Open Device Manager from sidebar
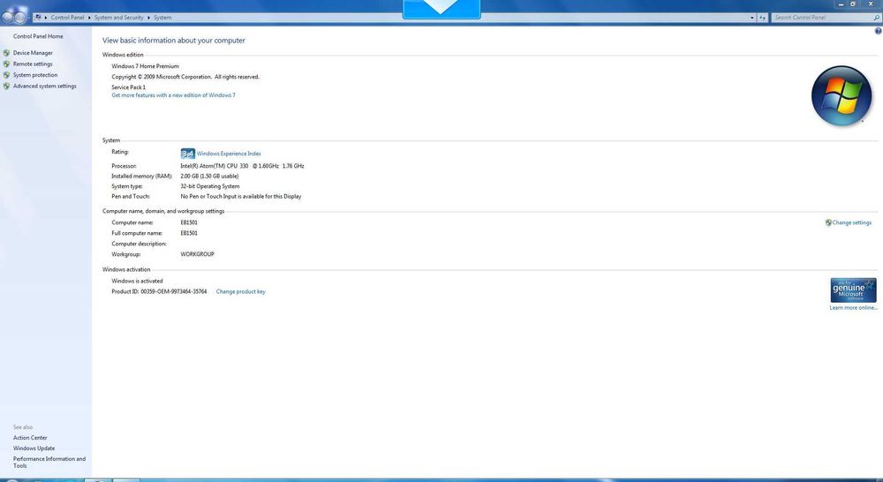 pos(33,53)
